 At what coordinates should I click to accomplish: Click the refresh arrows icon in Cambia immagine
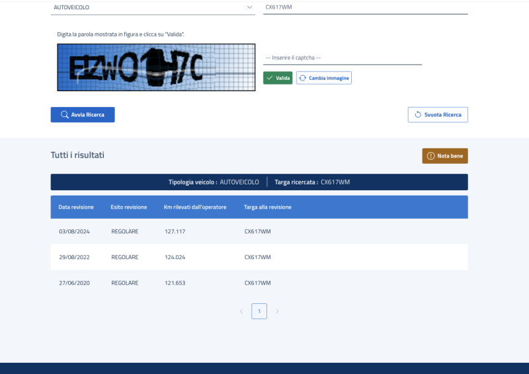(303, 78)
